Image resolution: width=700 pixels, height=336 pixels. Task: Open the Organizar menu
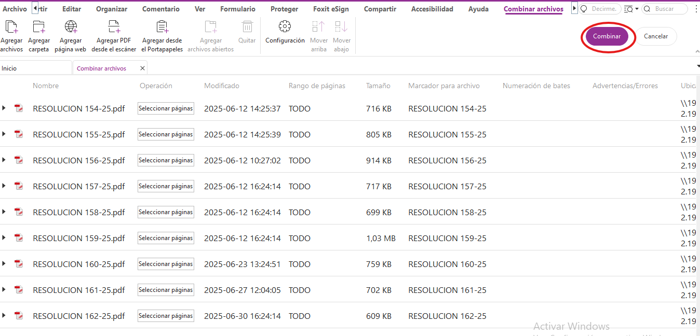[112, 8]
